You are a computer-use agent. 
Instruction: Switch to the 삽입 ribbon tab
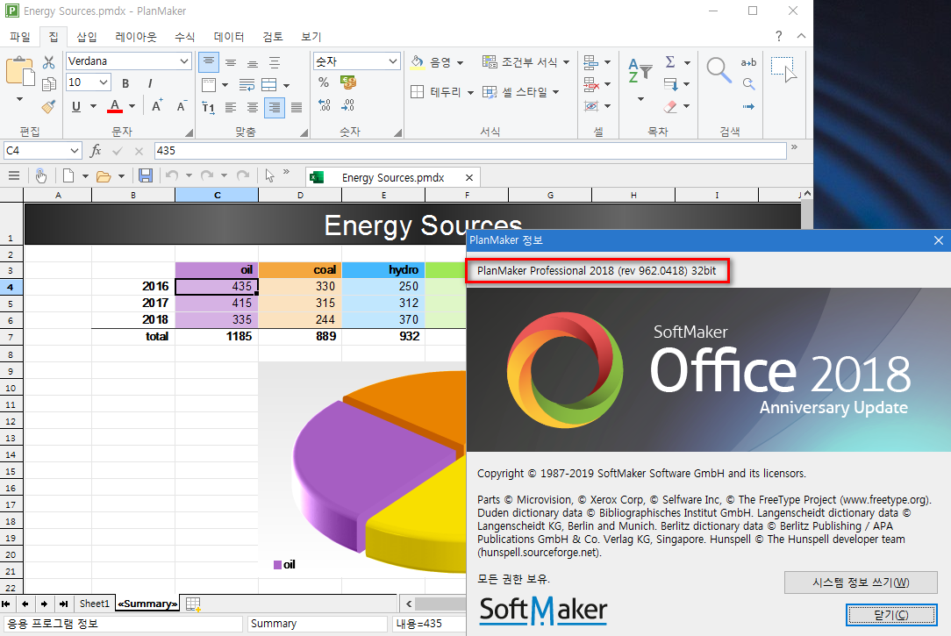click(x=87, y=36)
